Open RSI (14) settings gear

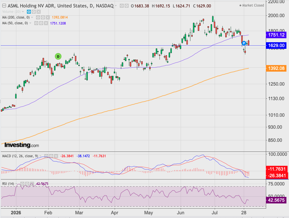click(x=27, y=184)
